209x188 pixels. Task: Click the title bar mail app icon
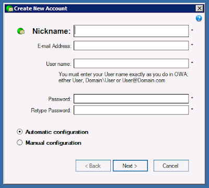click(9, 8)
